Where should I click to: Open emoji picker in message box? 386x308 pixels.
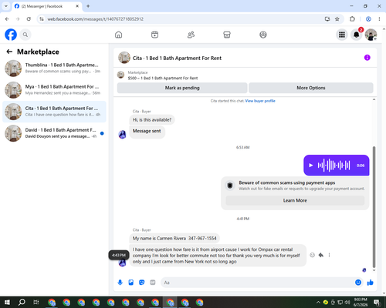pos(358,283)
